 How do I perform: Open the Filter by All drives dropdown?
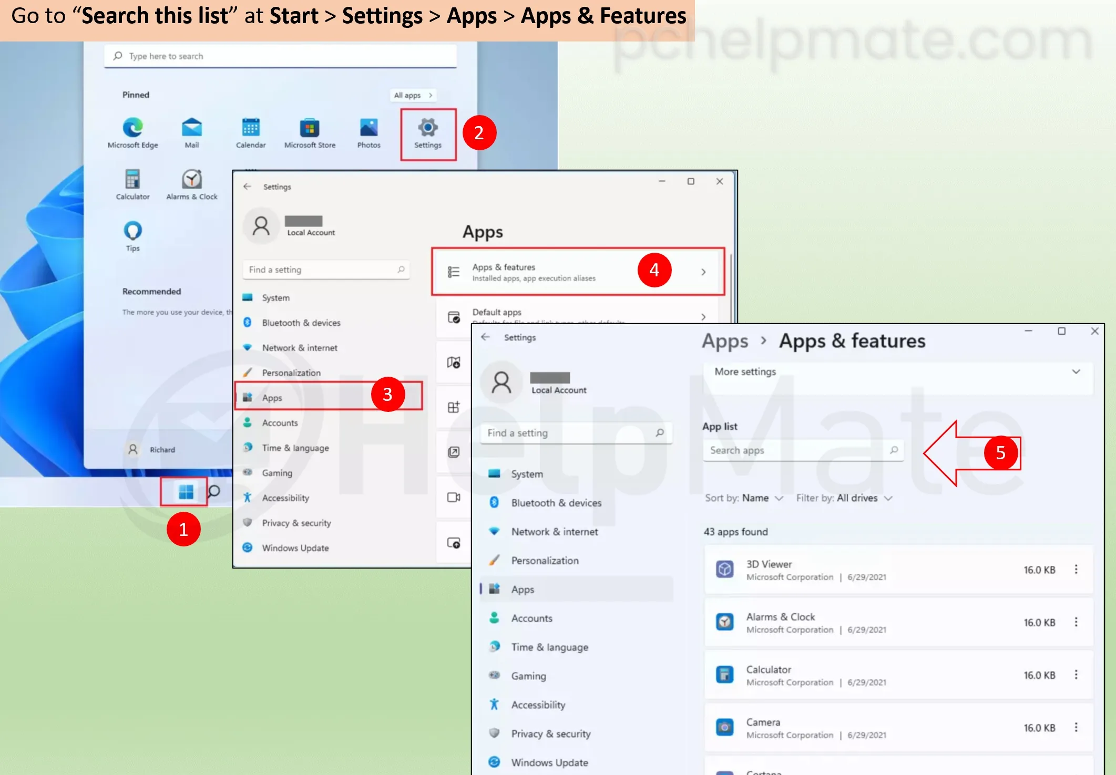(x=844, y=498)
